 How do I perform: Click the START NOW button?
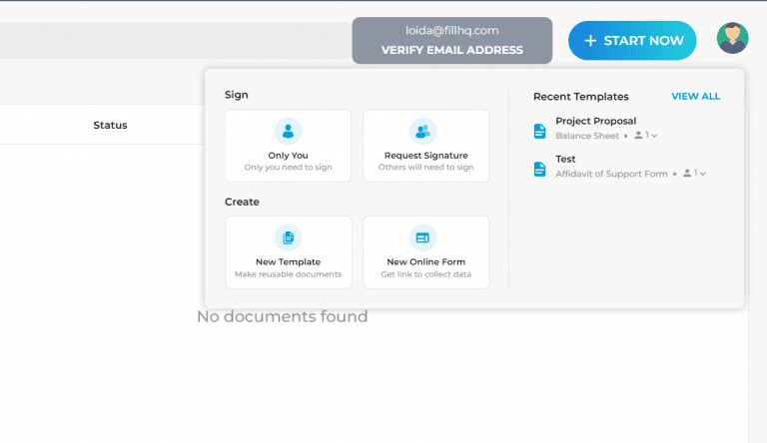632,41
